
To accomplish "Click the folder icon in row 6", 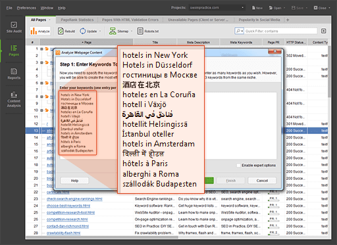I will 47,83.
